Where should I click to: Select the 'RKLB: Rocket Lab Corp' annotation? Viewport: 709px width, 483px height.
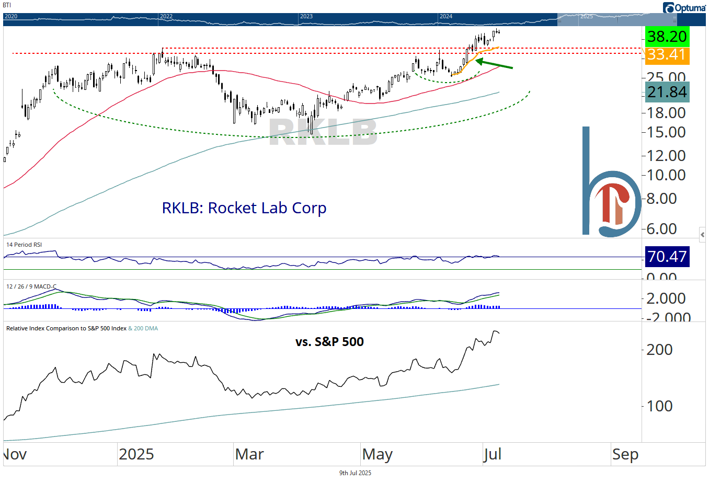244,208
